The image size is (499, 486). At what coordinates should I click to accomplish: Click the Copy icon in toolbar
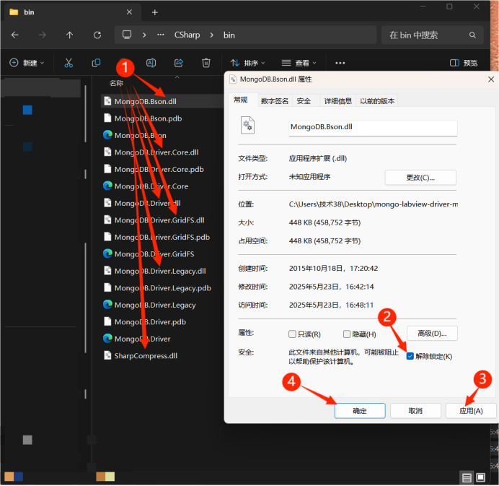[96, 63]
